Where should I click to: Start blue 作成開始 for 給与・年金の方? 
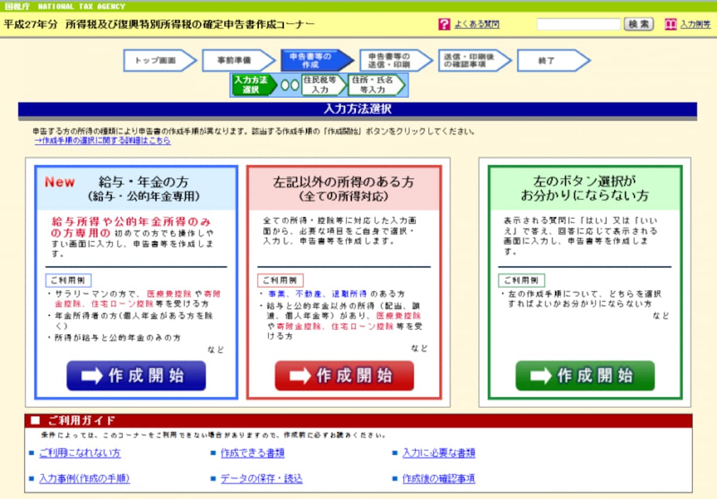pyautogui.click(x=136, y=375)
